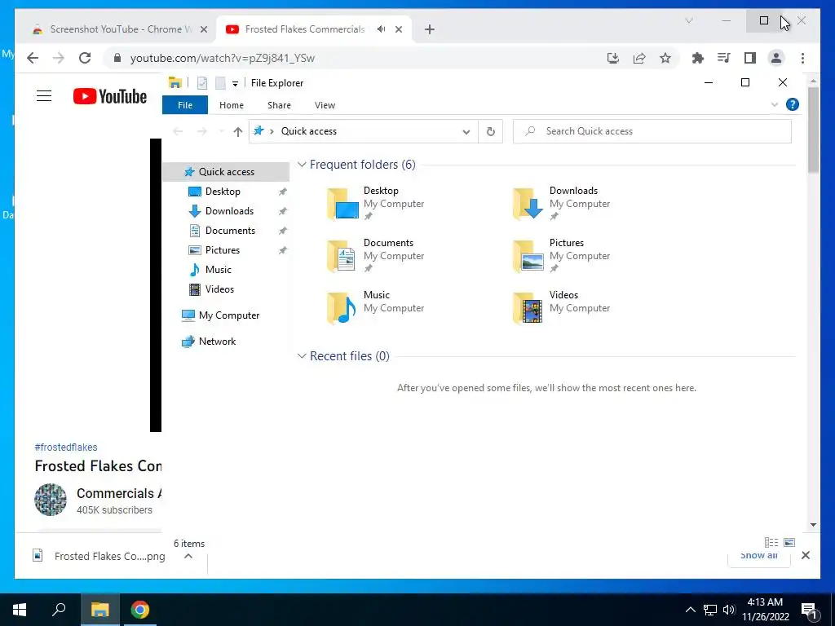This screenshot has height=626, width=835.
Task: Close the Chrome downloads bar
Action: pos(805,555)
